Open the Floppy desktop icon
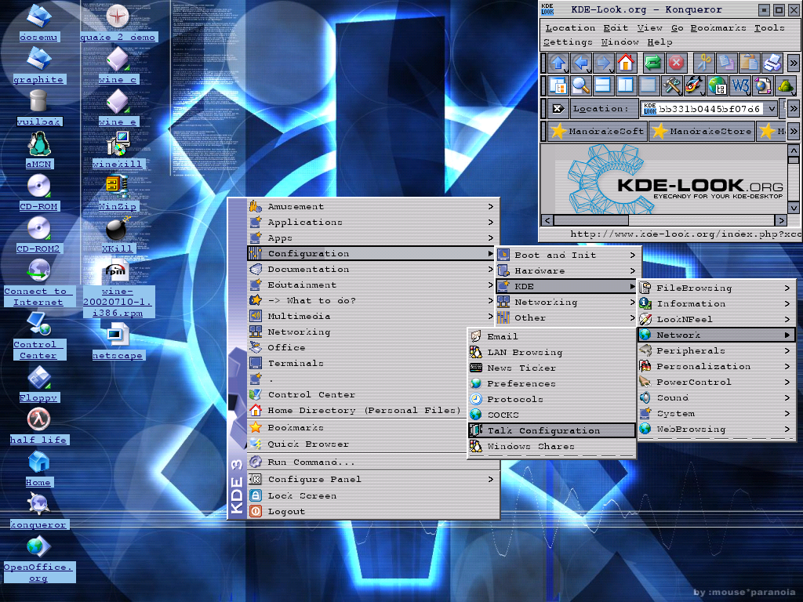 (39, 383)
